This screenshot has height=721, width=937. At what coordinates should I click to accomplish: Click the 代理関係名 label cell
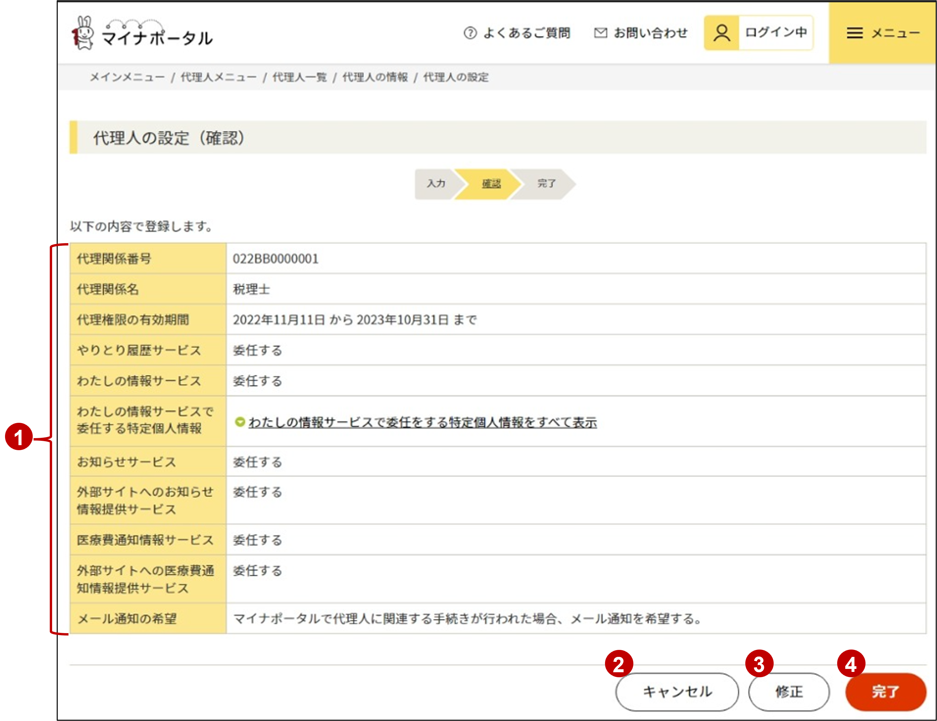coord(148,289)
